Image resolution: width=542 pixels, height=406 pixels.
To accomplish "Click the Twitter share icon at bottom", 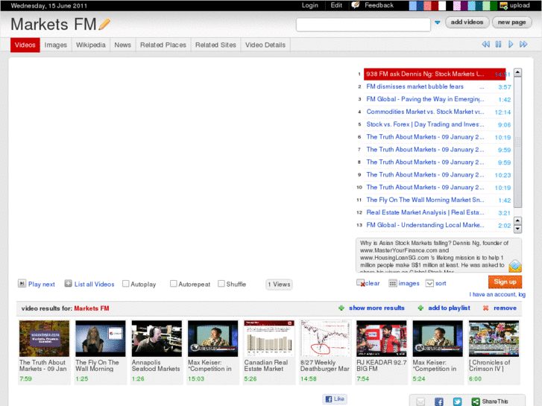I will point(457,402).
